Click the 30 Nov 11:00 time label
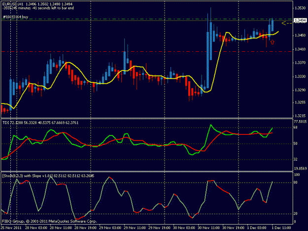The image size is (308, 231). click(x=208, y=228)
